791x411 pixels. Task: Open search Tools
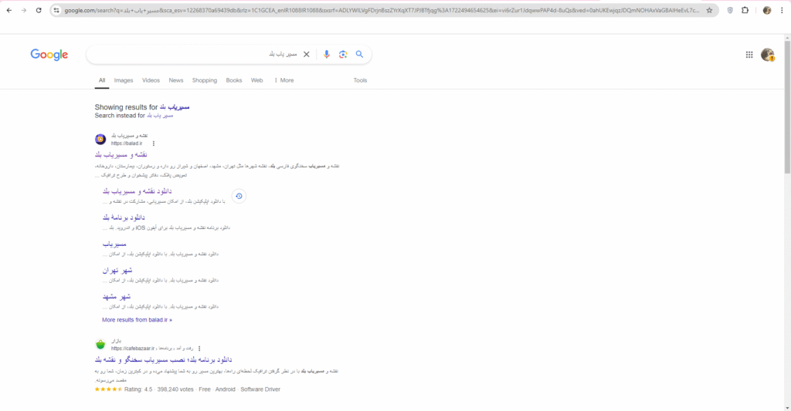coord(360,80)
